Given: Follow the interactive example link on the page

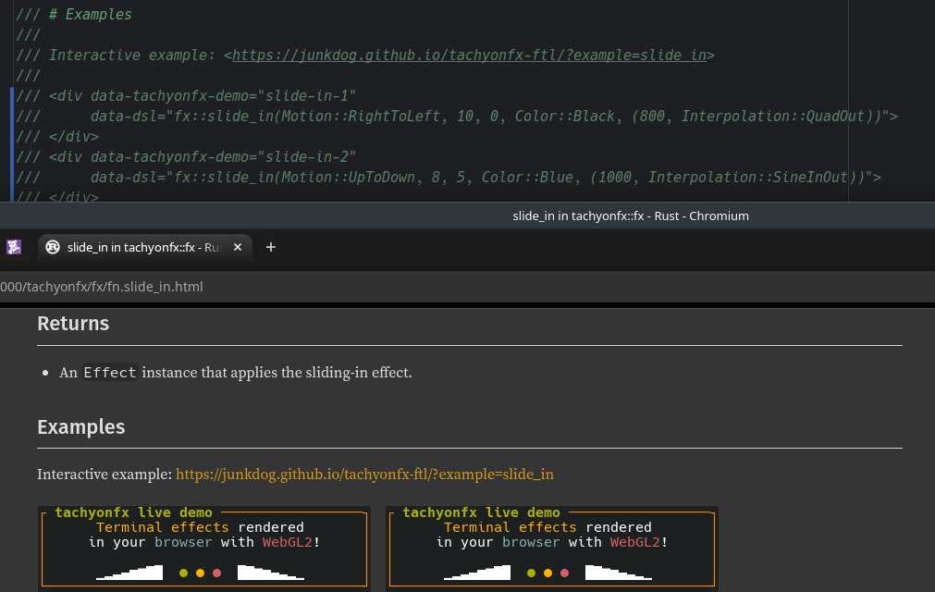Looking at the screenshot, I should pyautogui.click(x=364, y=475).
